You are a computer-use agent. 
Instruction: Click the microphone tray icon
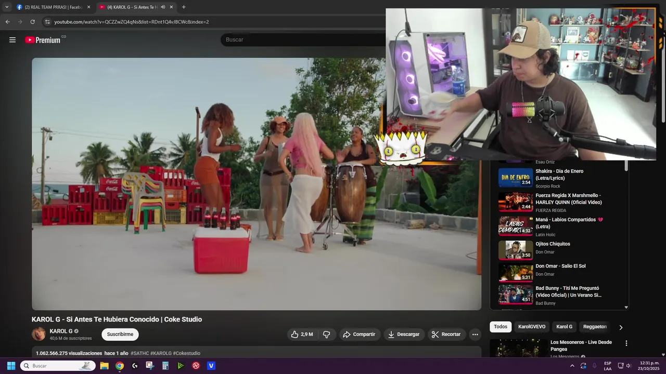(x=595, y=366)
